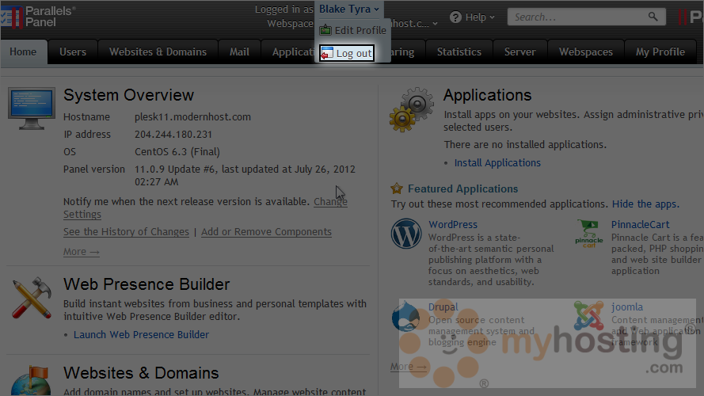Click the Log out icon

(327, 53)
